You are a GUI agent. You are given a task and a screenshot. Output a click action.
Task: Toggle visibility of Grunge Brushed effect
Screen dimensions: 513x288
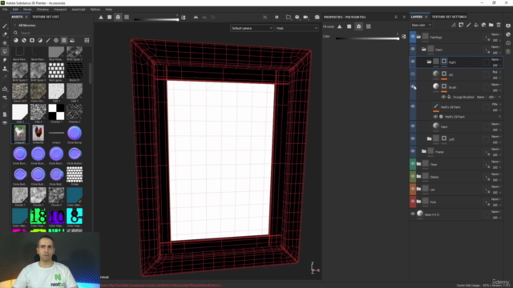443,97
